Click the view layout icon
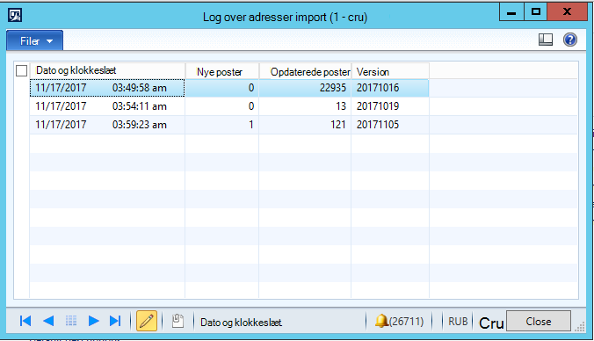The image size is (594, 341). (x=546, y=40)
